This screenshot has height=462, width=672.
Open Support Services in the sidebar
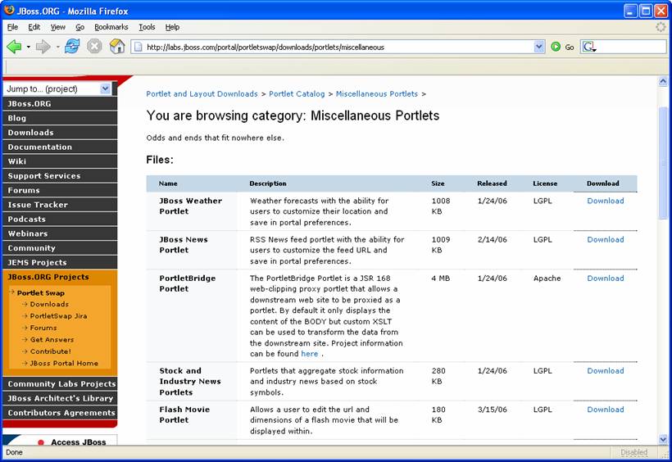(60, 176)
